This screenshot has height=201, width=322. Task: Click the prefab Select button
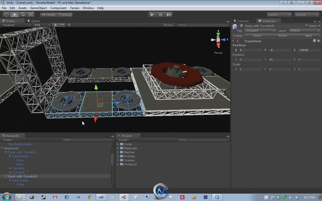point(257,35)
